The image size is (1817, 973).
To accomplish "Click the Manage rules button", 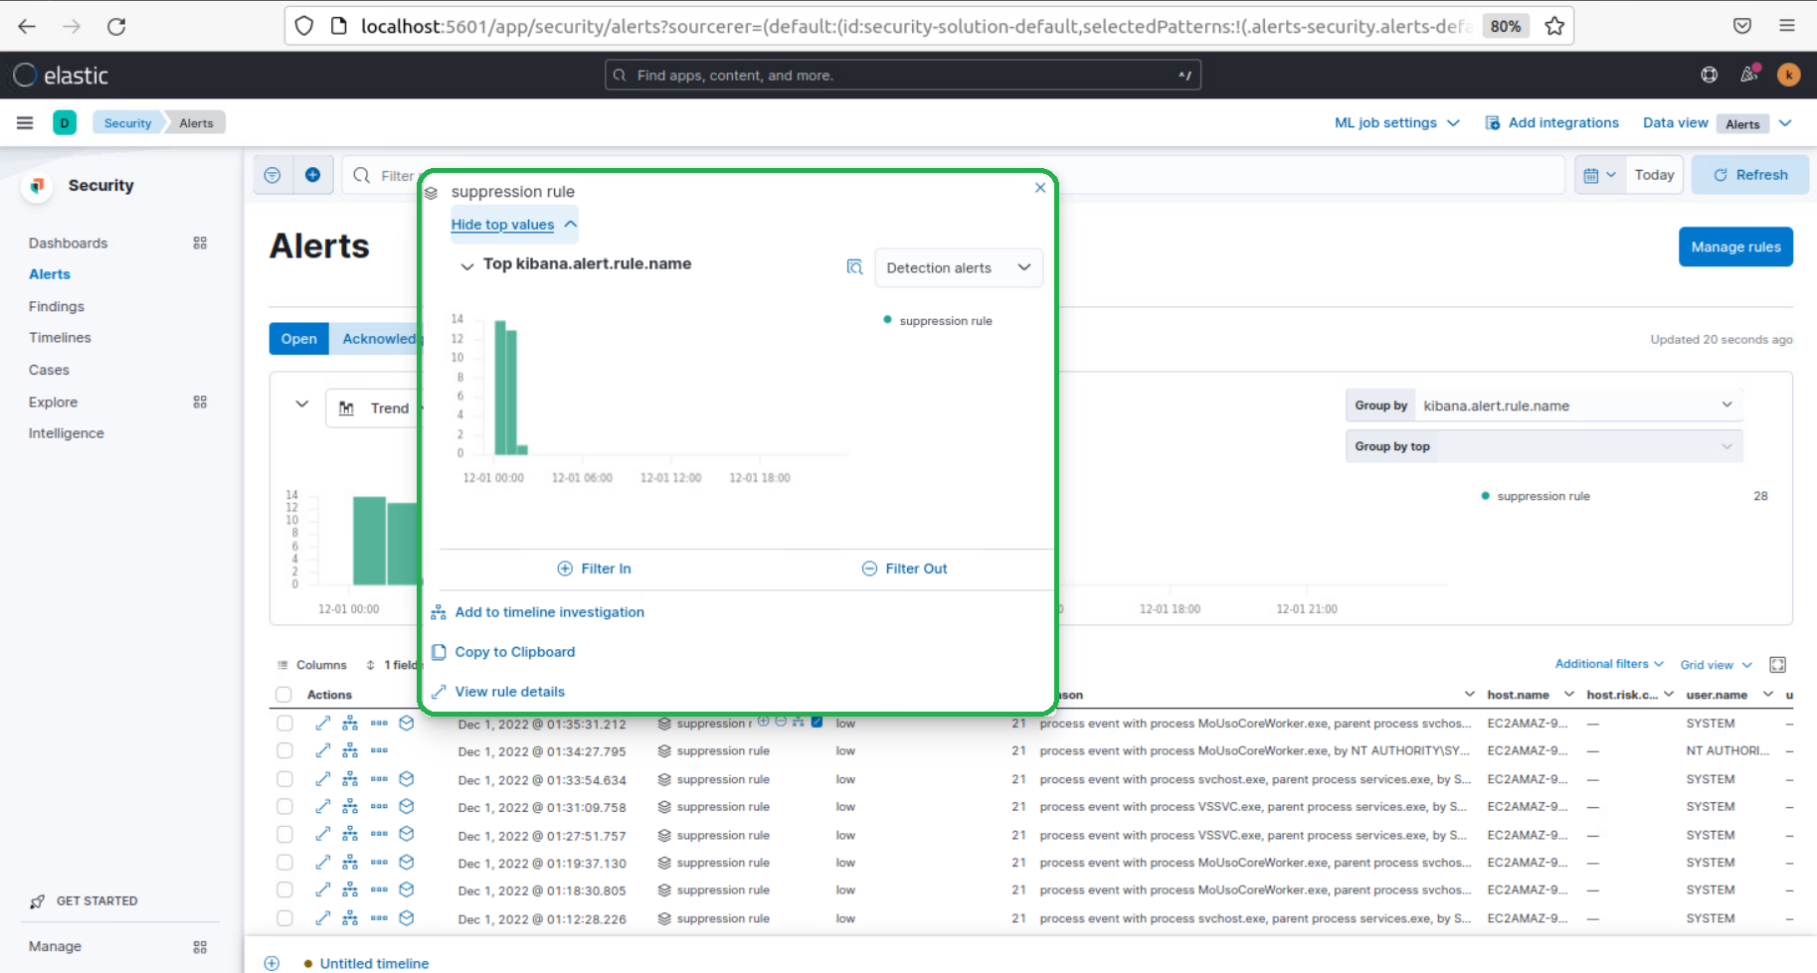I will [x=1735, y=246].
